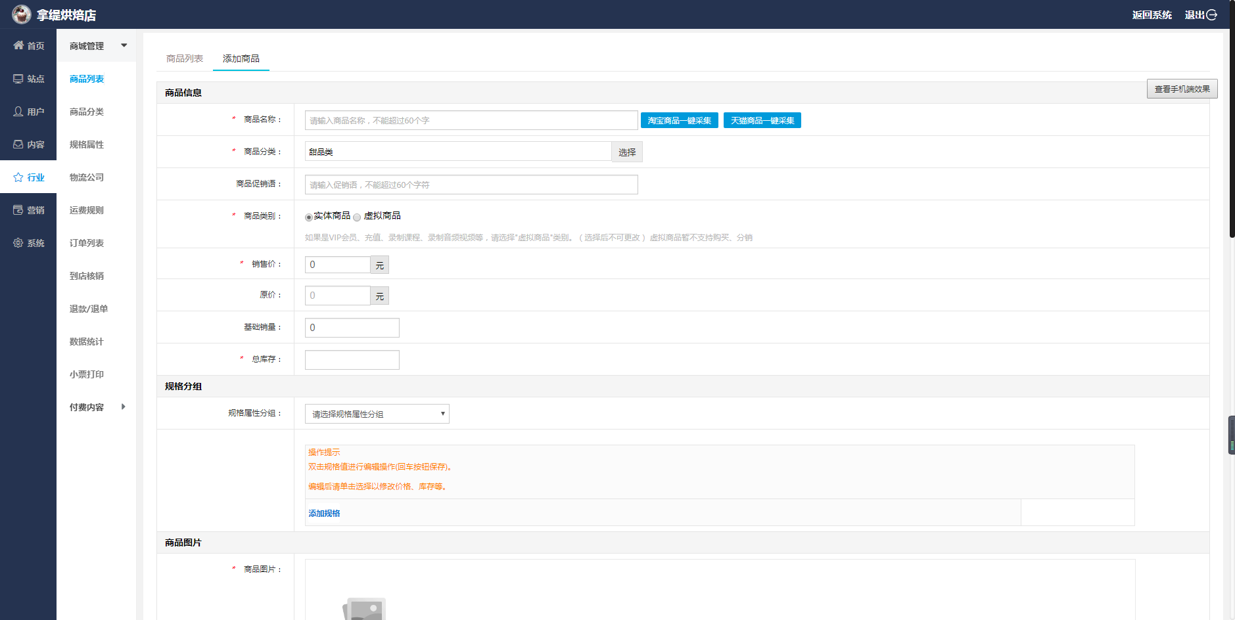Focus the 基础销量 input field

(352, 328)
